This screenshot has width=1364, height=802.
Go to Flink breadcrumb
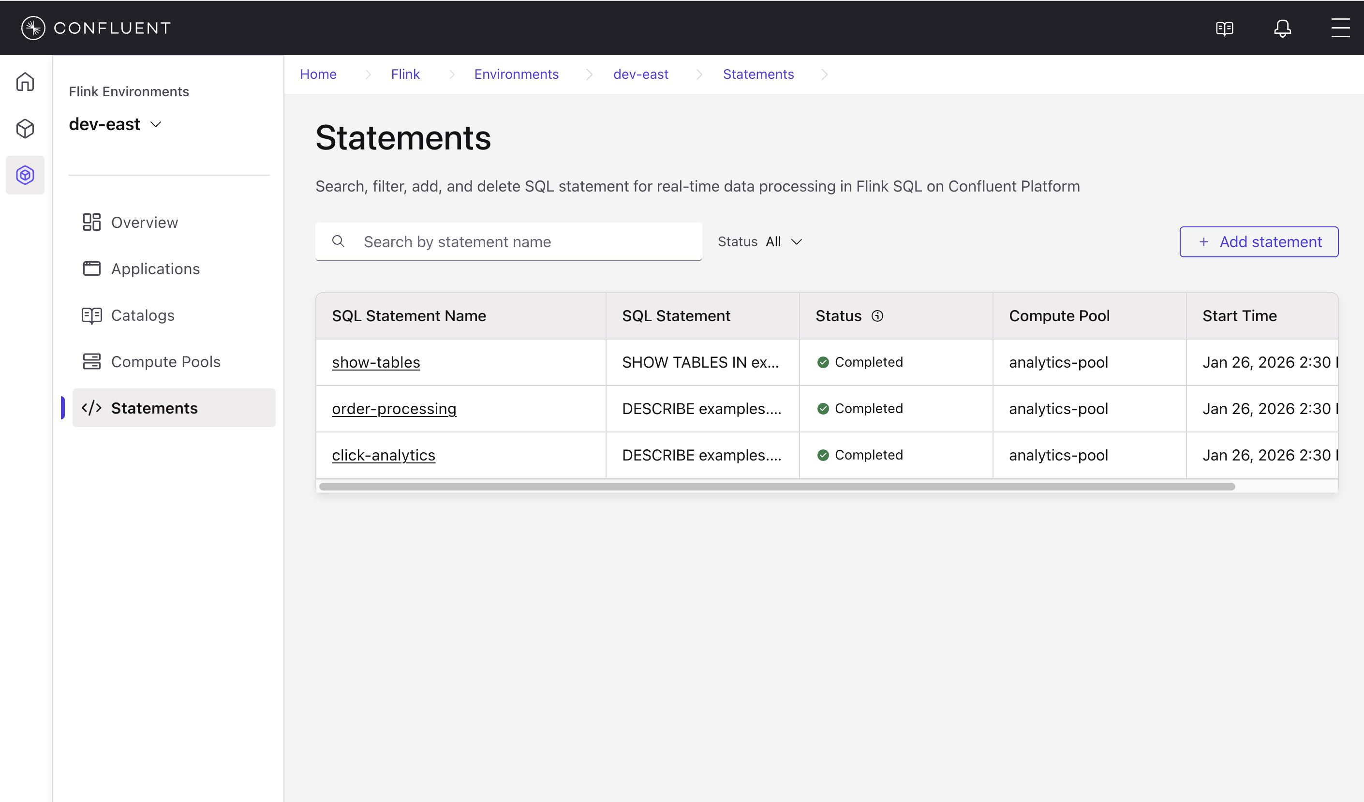[x=405, y=74]
